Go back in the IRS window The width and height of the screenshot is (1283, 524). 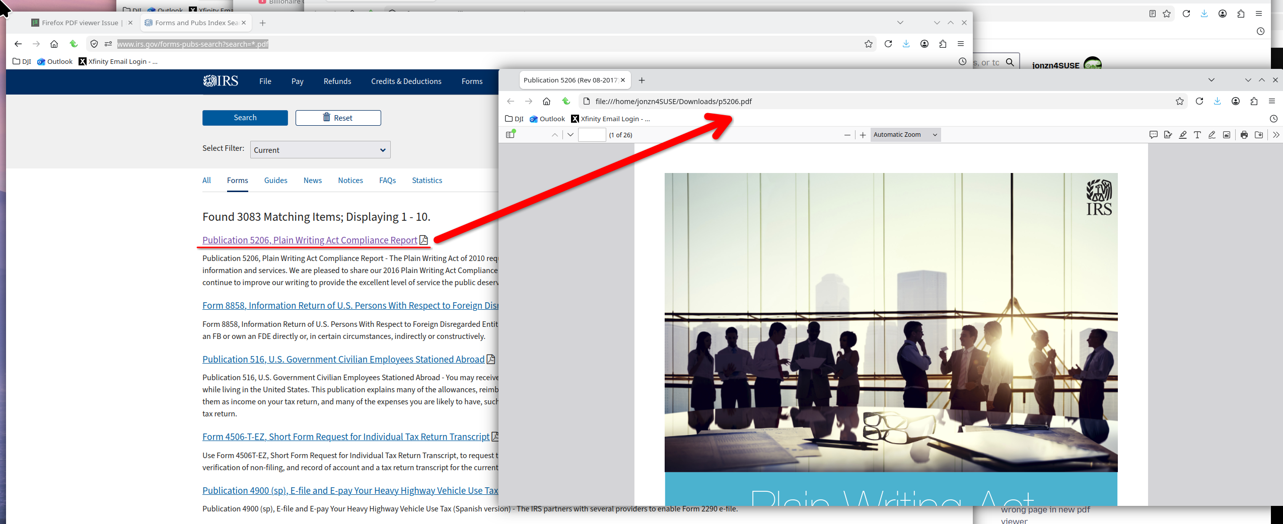point(18,44)
